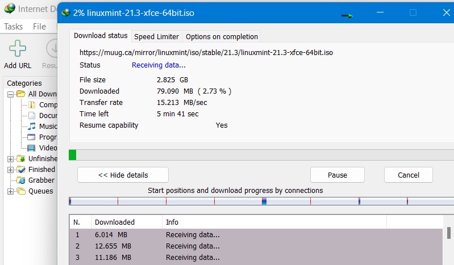Screen dimensions: 454x265
Task: Click the blue Receiving data... status text
Action: pyautogui.click(x=159, y=65)
